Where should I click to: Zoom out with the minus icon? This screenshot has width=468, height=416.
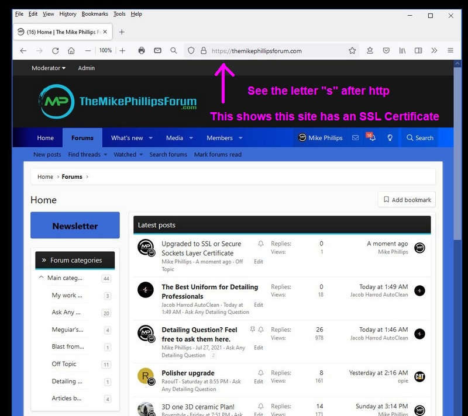coord(87,51)
